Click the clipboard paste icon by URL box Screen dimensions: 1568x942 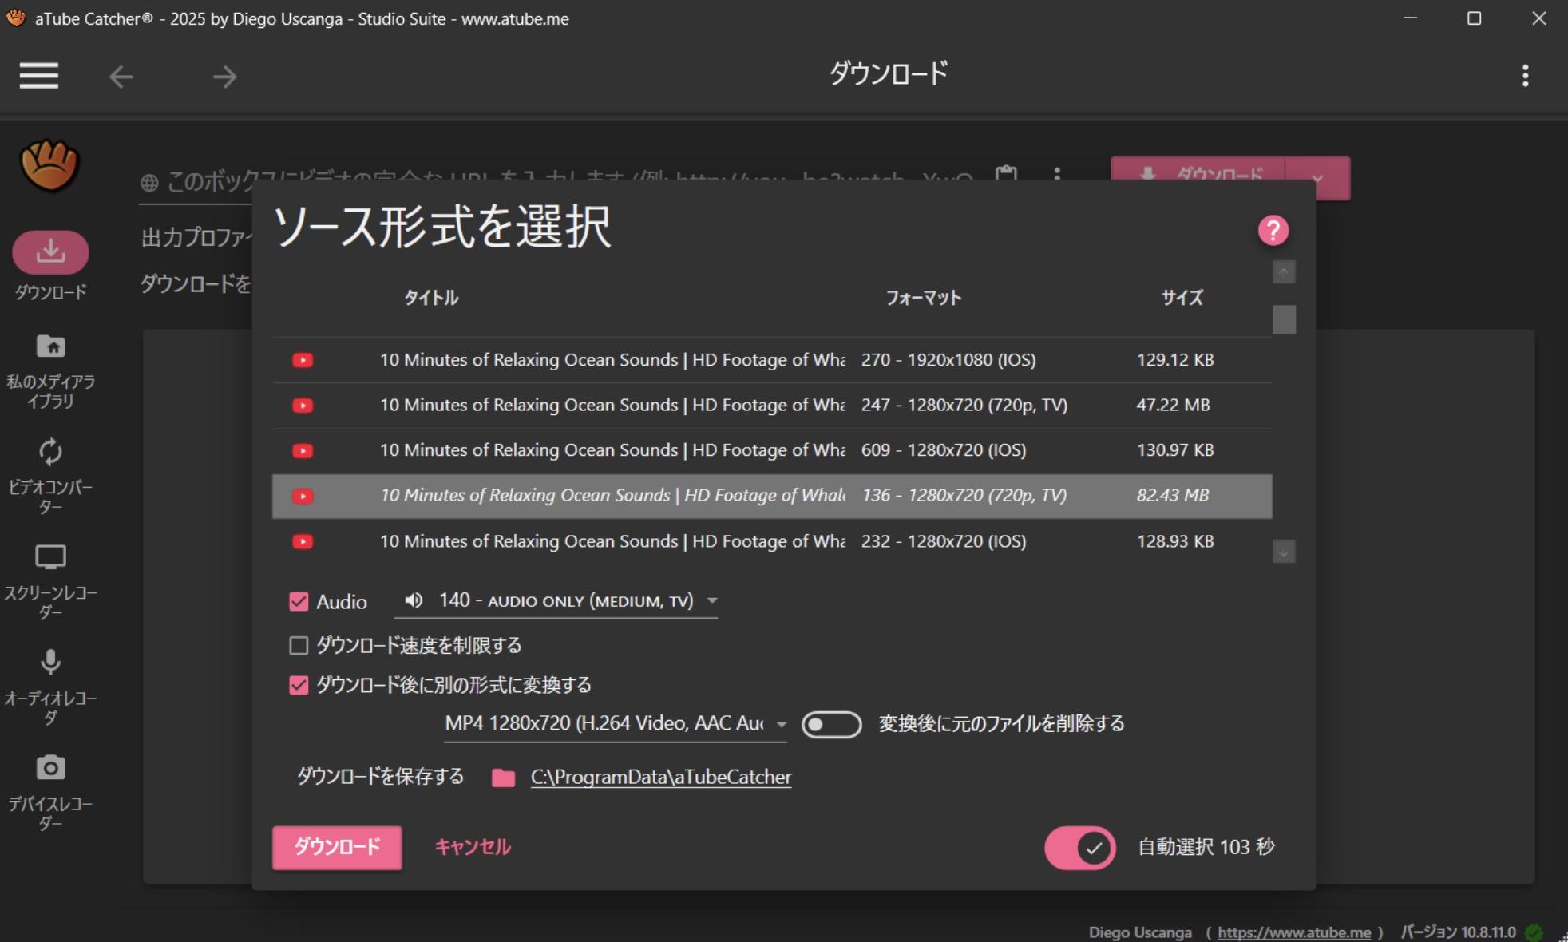pyautogui.click(x=1006, y=174)
